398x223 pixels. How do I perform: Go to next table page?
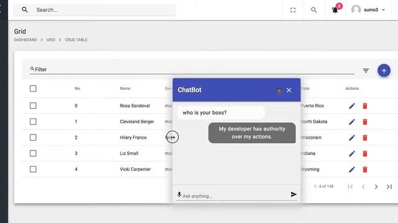point(376,186)
